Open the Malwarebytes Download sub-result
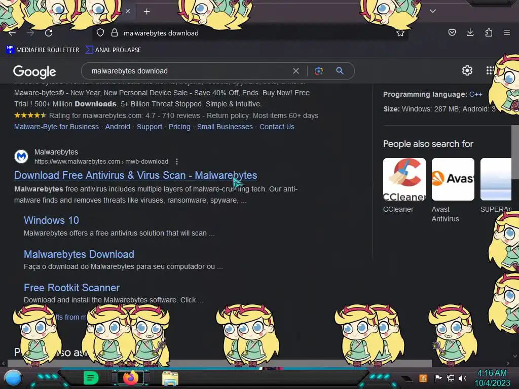The image size is (519, 389). coord(79,254)
